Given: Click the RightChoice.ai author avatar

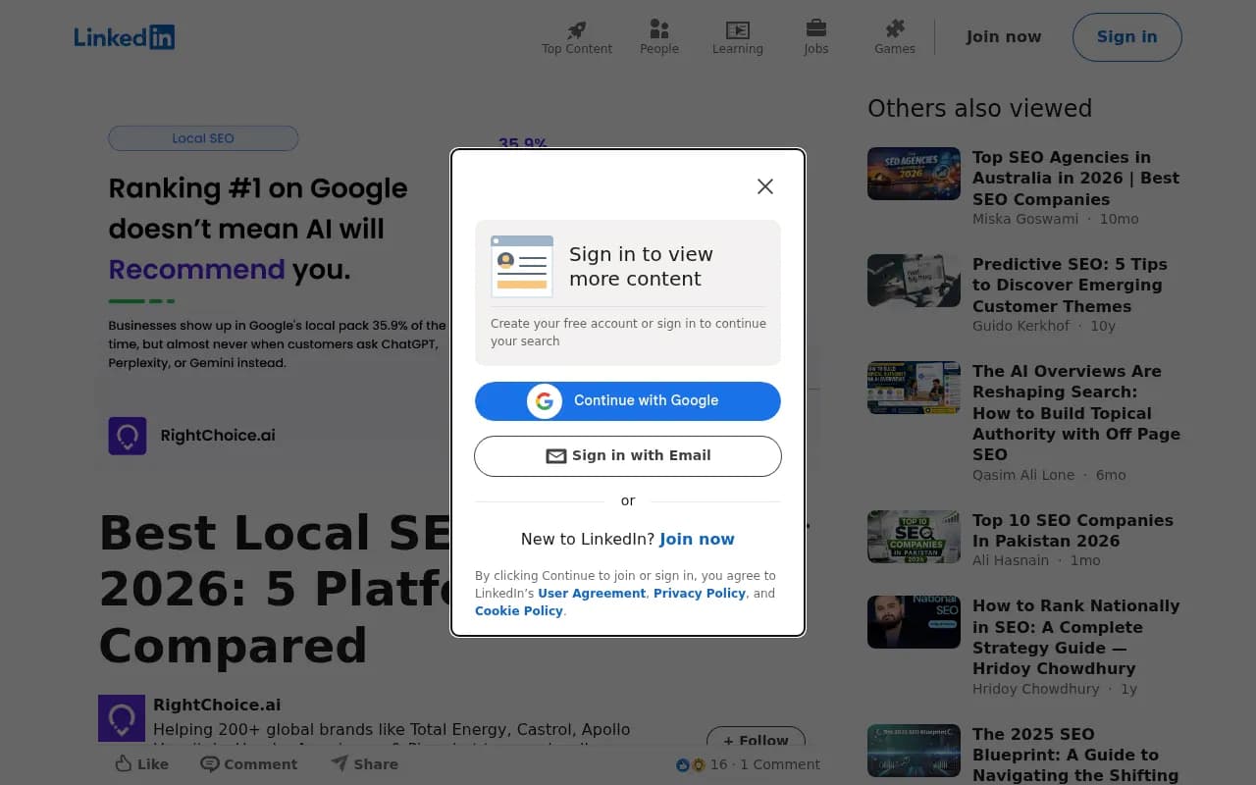Looking at the screenshot, I should pos(122,718).
